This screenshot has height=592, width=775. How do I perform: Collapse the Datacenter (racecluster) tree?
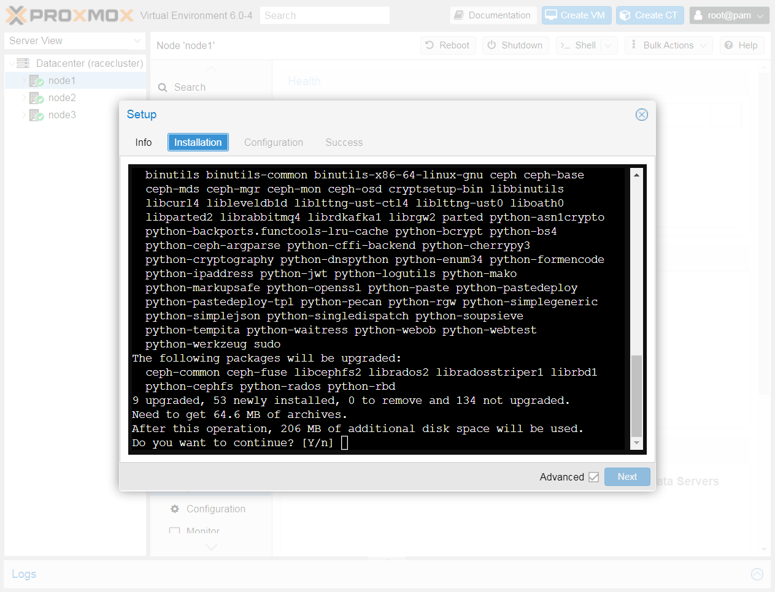point(12,63)
